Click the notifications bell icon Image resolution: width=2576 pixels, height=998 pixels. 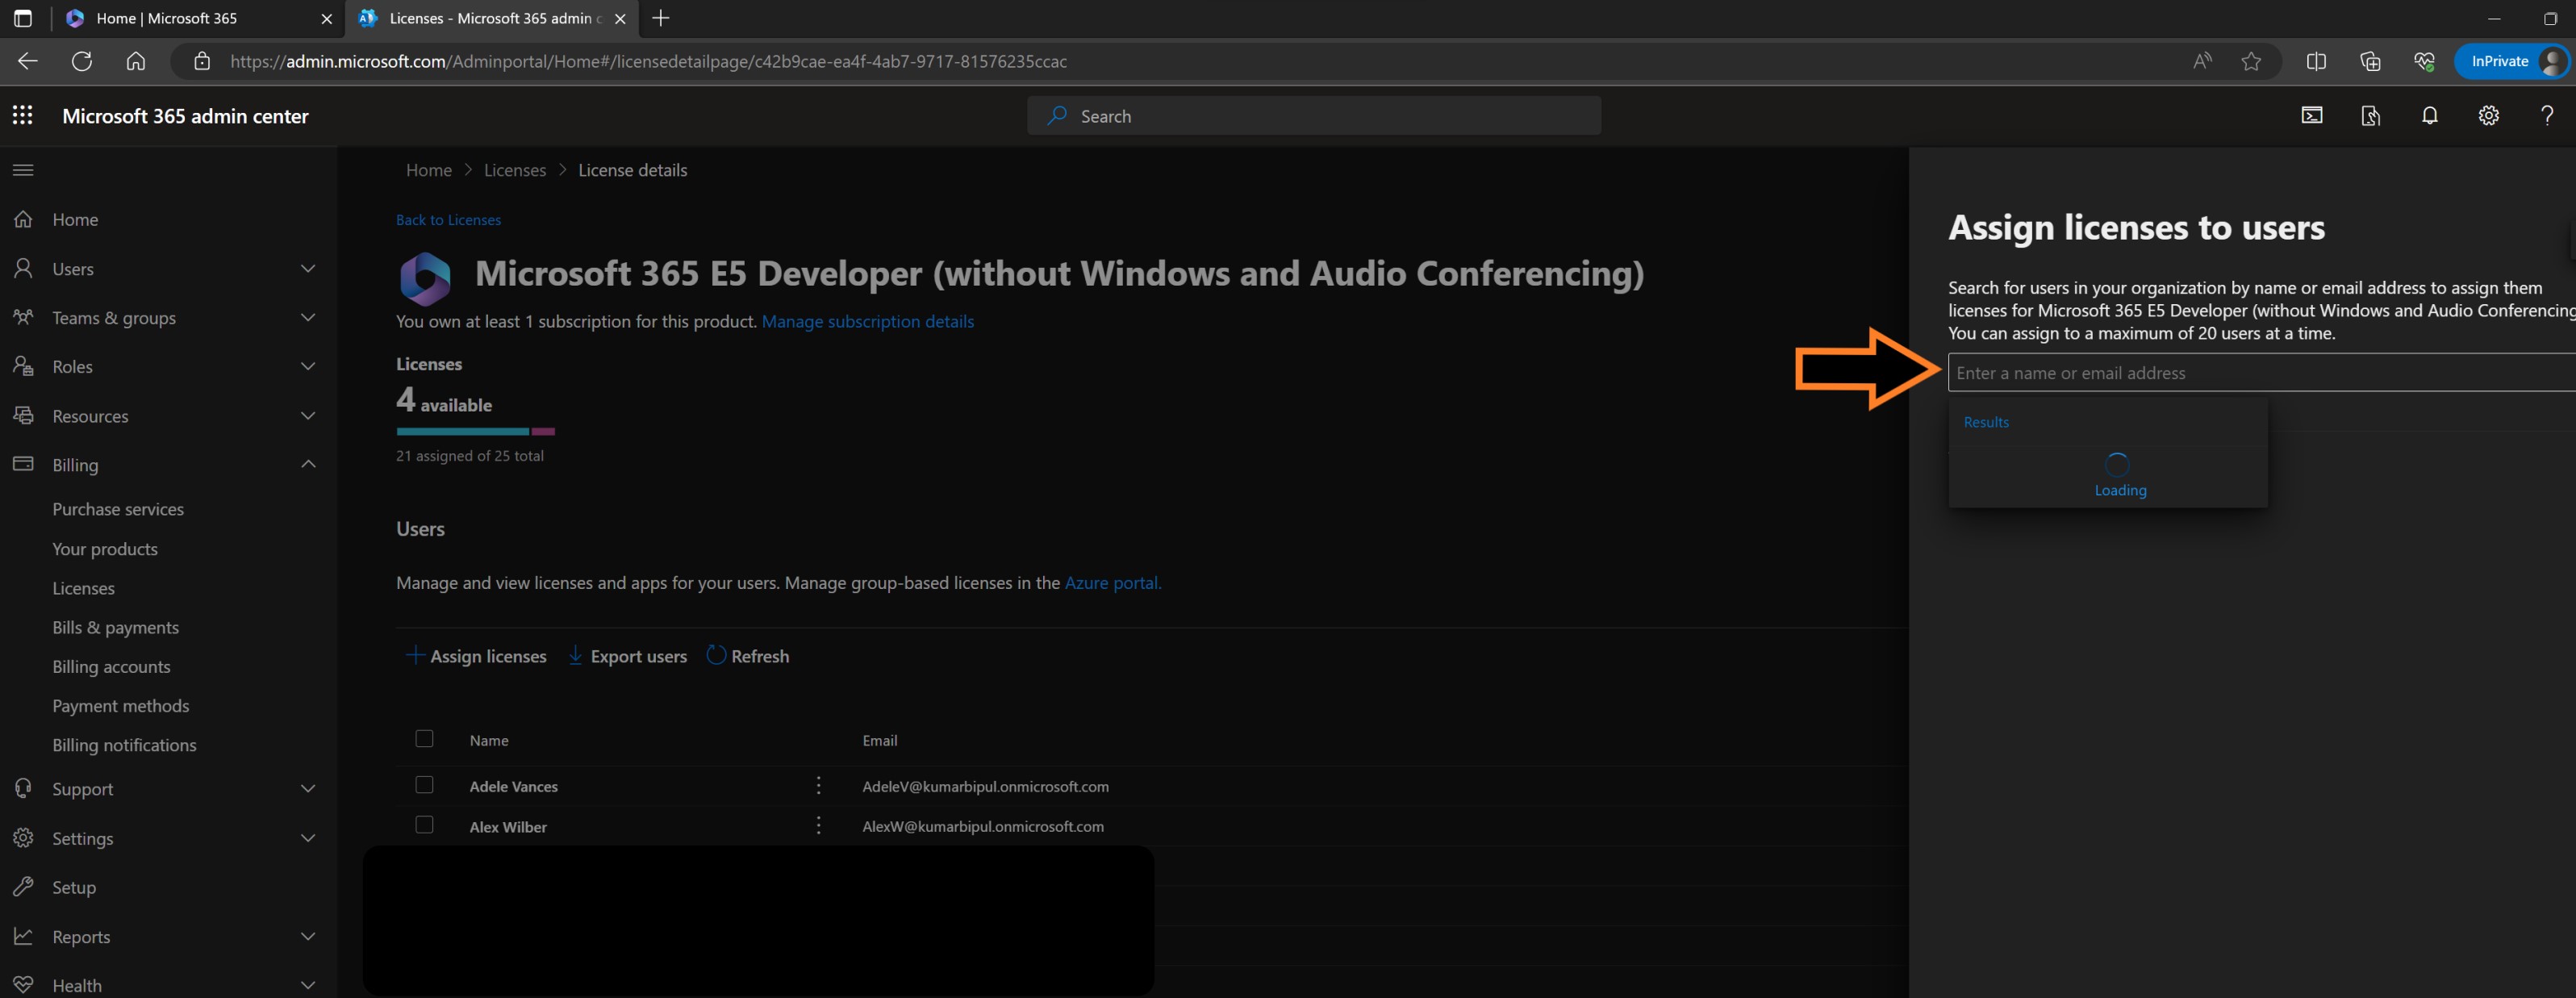(2429, 115)
